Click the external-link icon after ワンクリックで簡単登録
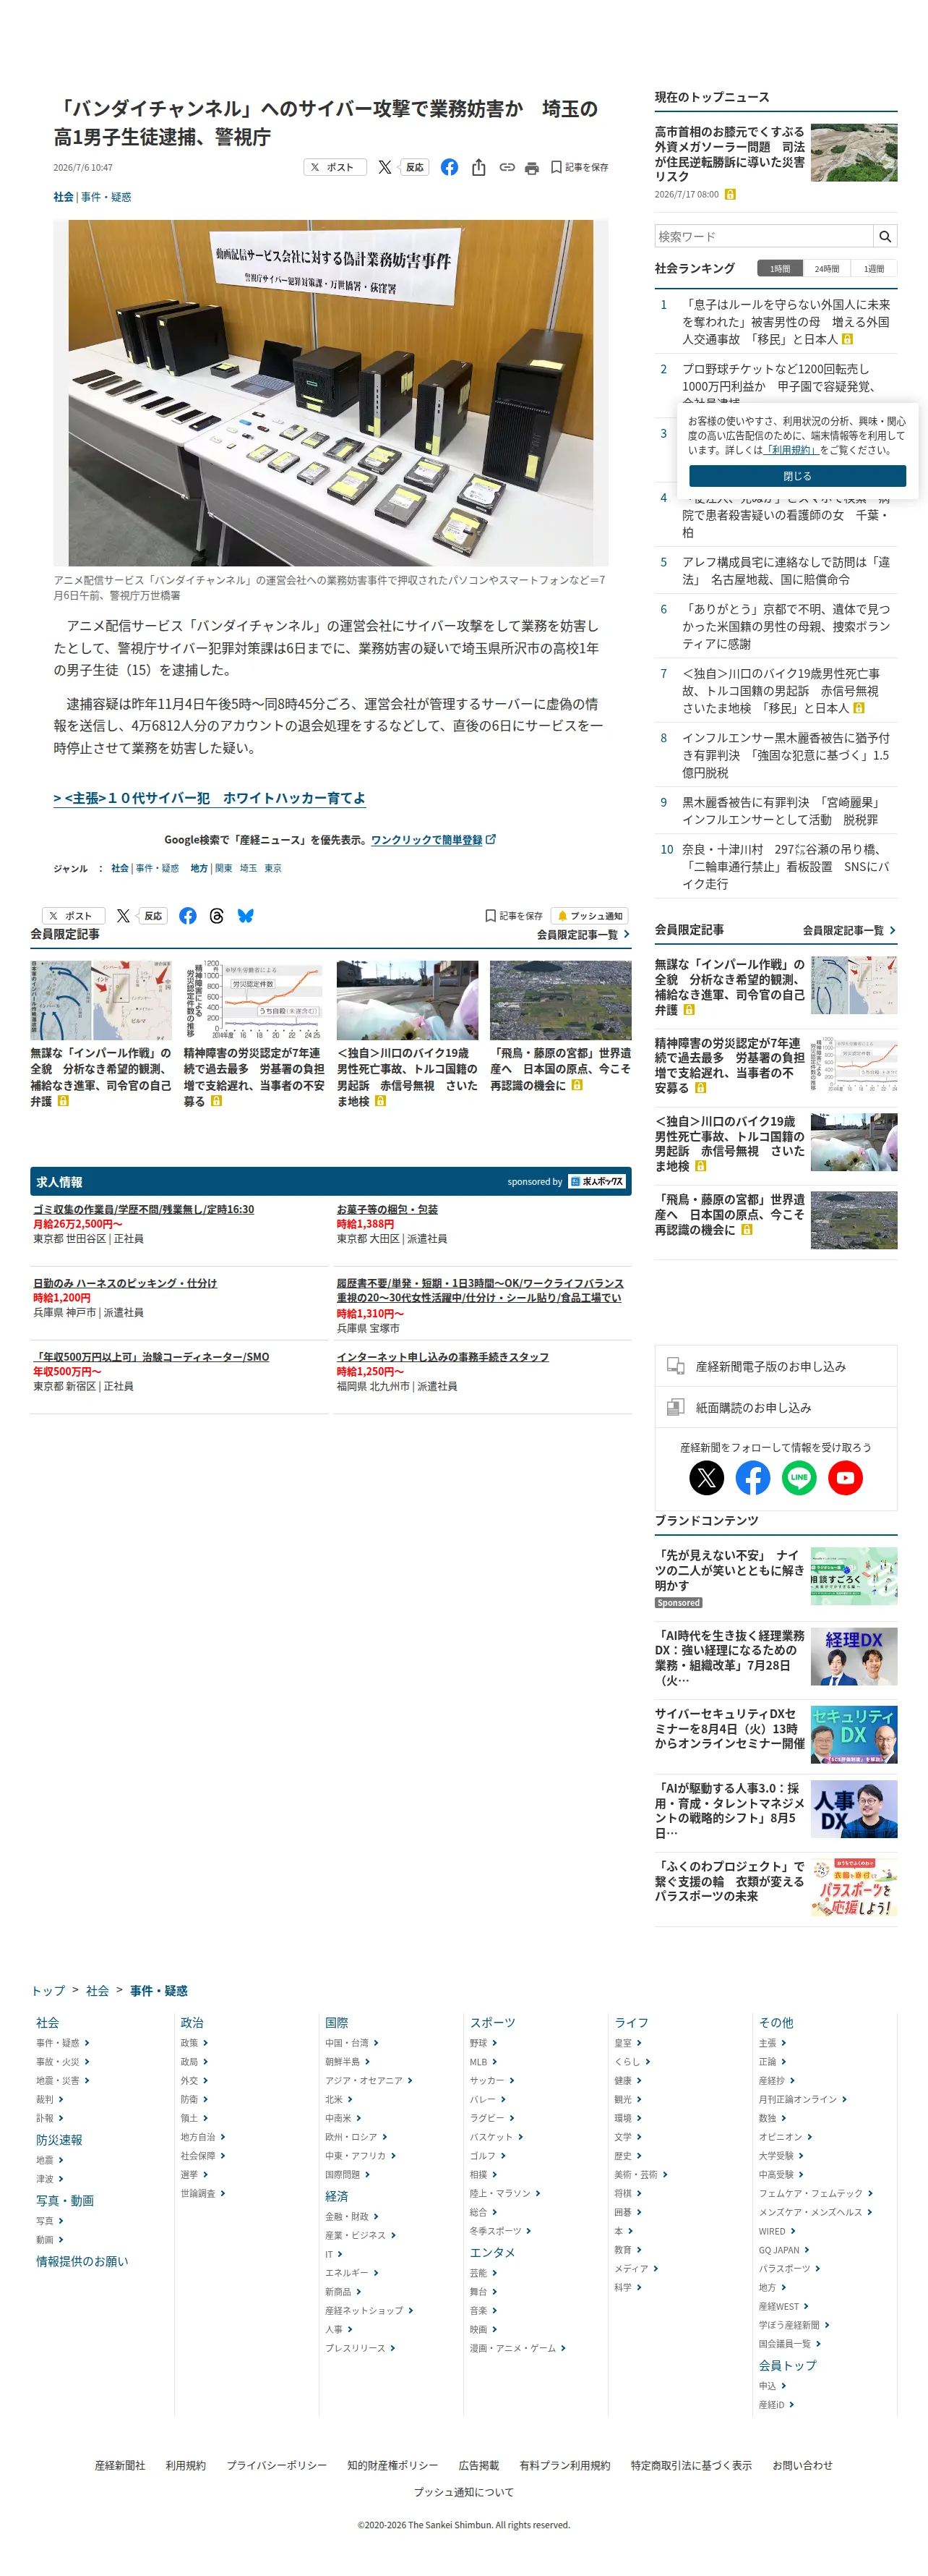This screenshot has height=2576, width=928. pos(491,839)
